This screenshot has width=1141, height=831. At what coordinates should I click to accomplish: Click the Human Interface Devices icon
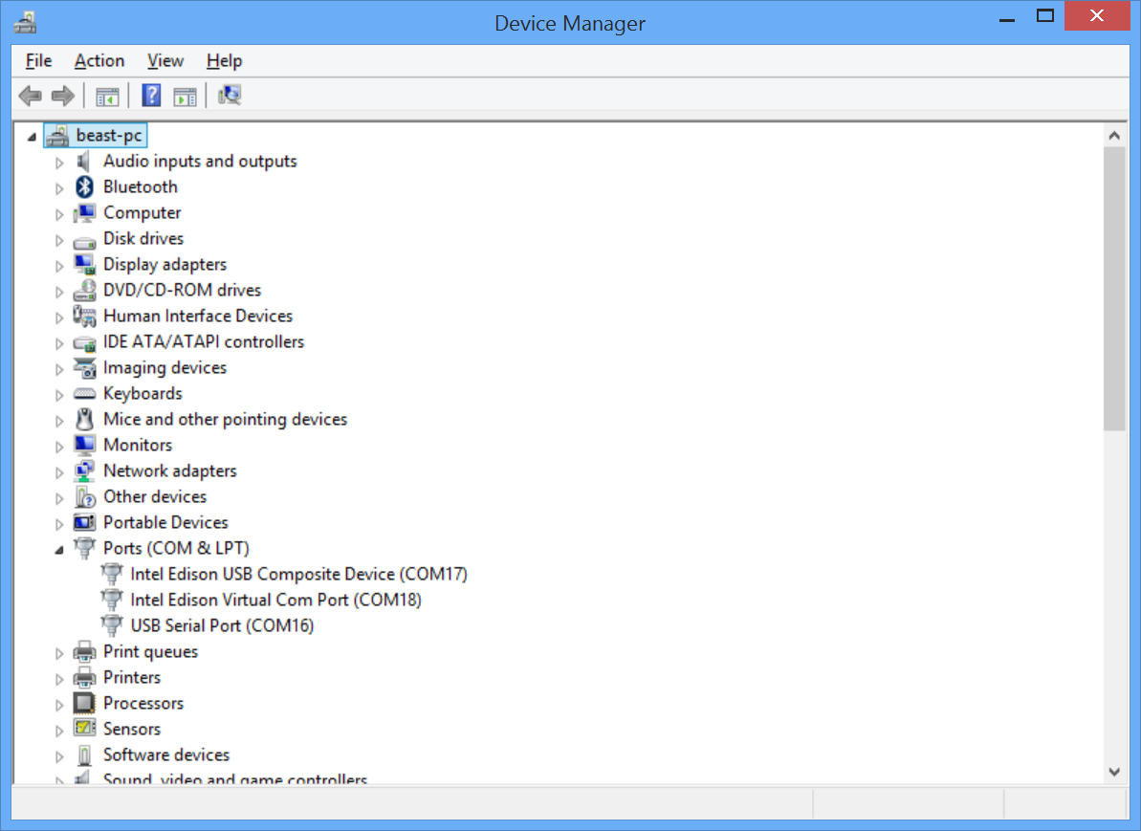[84, 316]
